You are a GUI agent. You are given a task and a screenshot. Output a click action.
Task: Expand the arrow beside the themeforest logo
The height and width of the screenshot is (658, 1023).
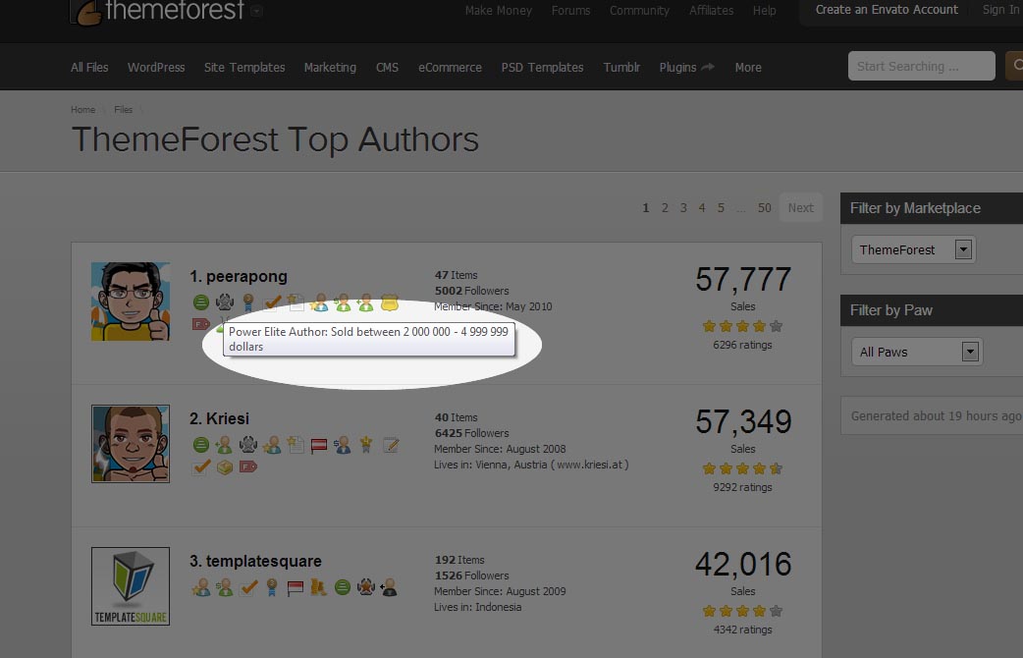(x=256, y=11)
